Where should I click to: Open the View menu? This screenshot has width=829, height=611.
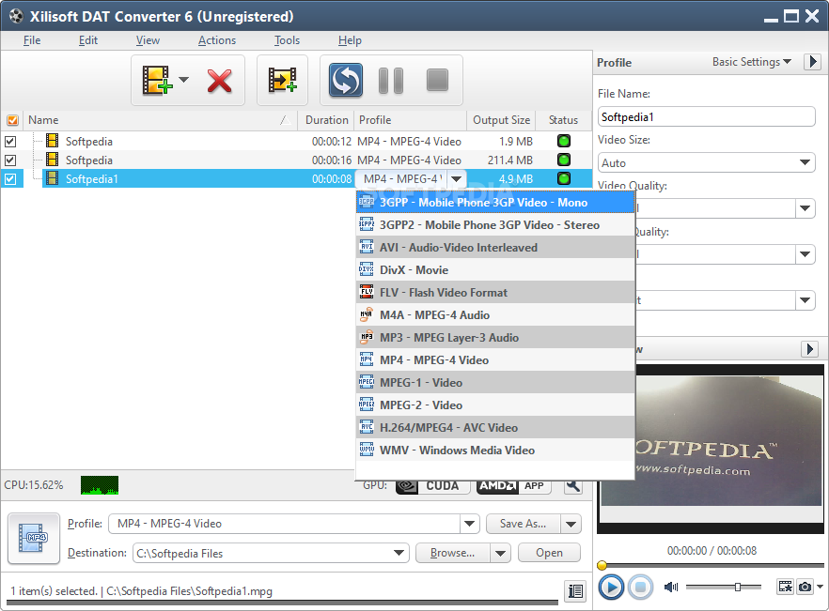(x=148, y=40)
